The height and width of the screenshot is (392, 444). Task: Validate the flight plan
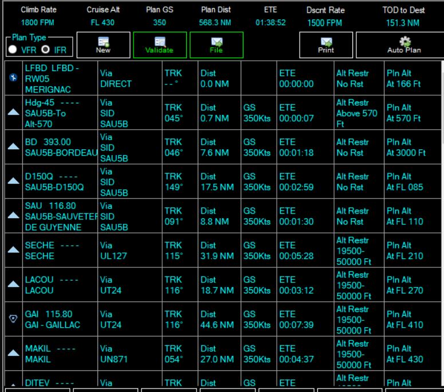pyautogui.click(x=160, y=45)
